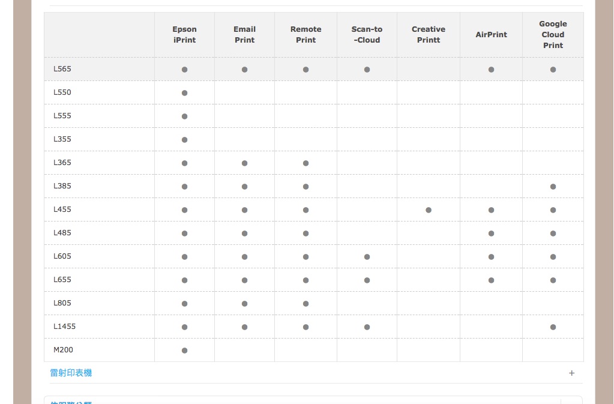Select the AirPrint column header
This screenshot has width=614, height=404.
[491, 34]
